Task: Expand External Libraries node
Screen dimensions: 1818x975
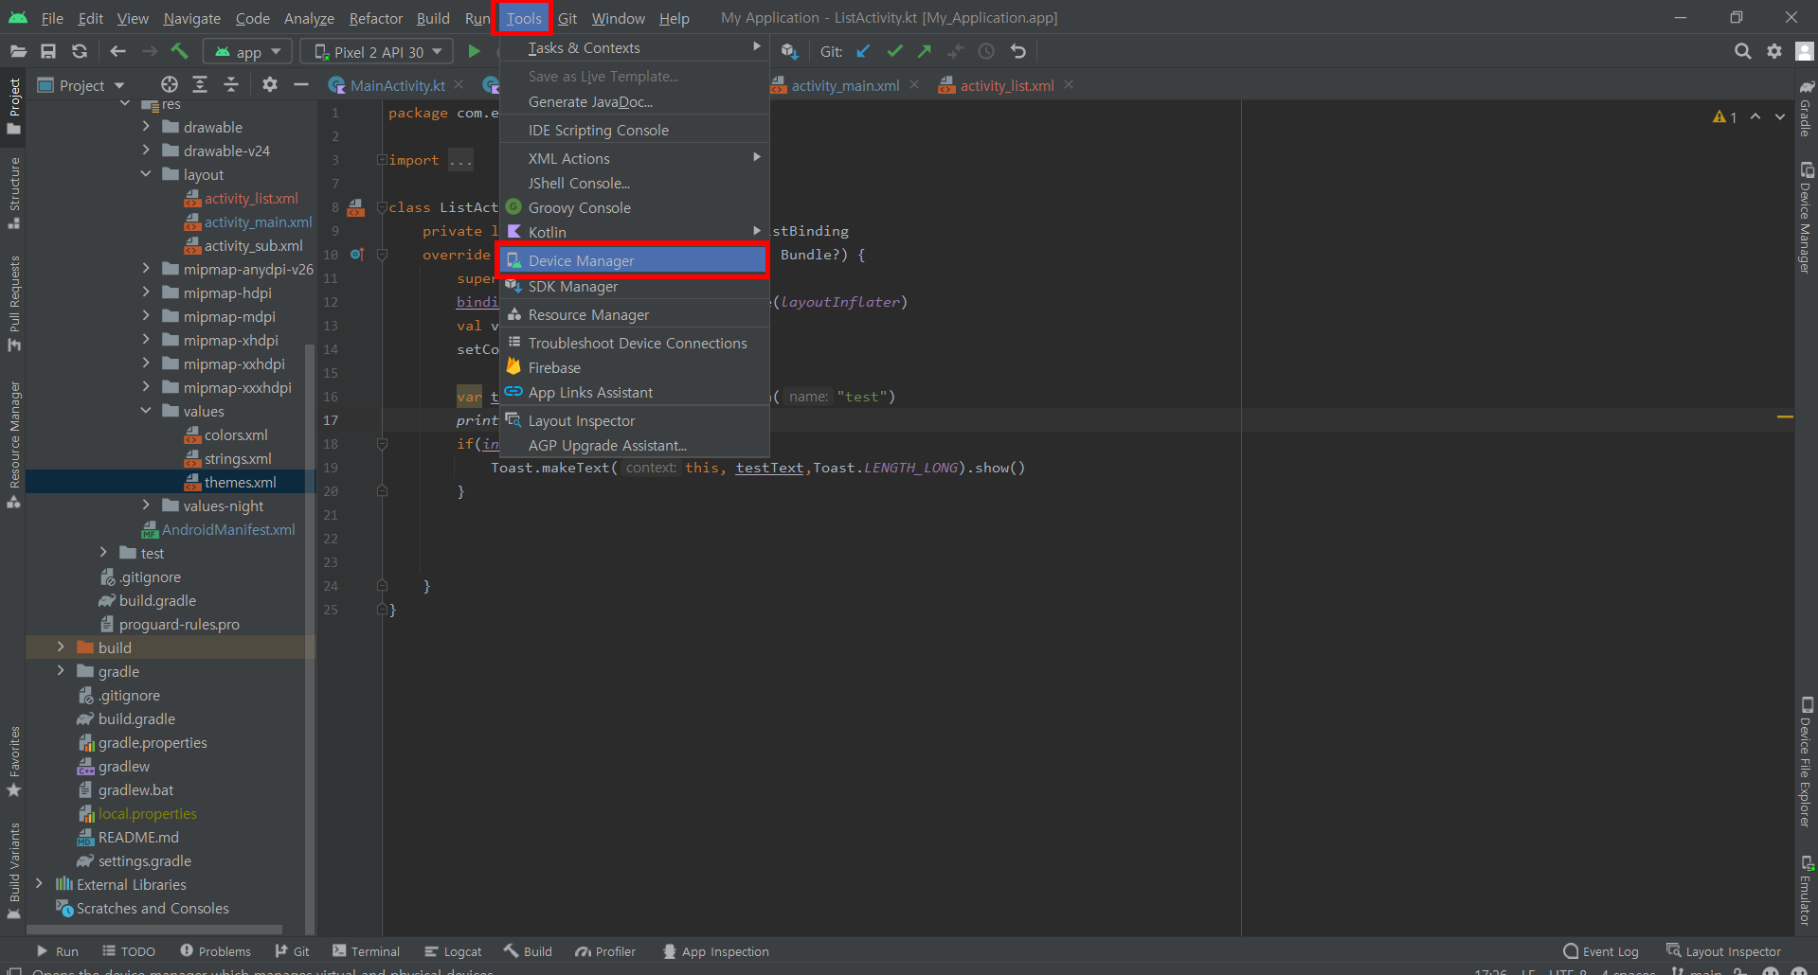Action: click(39, 883)
